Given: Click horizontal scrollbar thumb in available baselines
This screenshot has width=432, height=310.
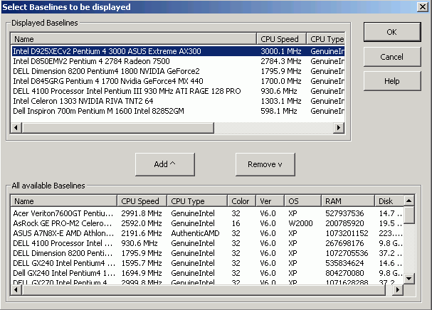Looking at the screenshot, I should pyautogui.click(x=204, y=290).
